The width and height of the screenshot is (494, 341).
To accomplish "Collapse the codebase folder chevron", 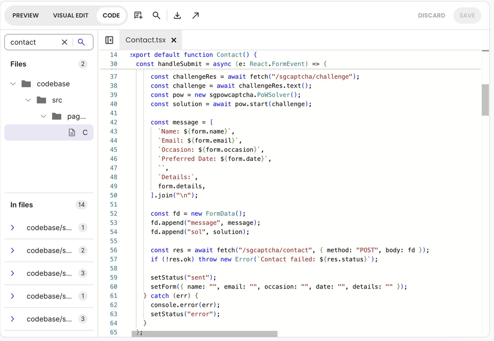I will pyautogui.click(x=13, y=84).
